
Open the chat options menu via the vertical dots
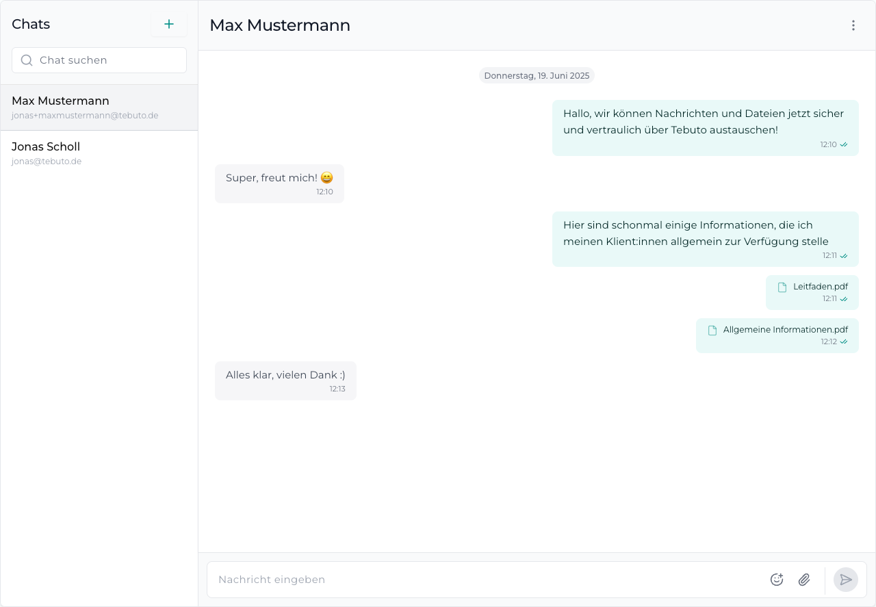point(853,25)
